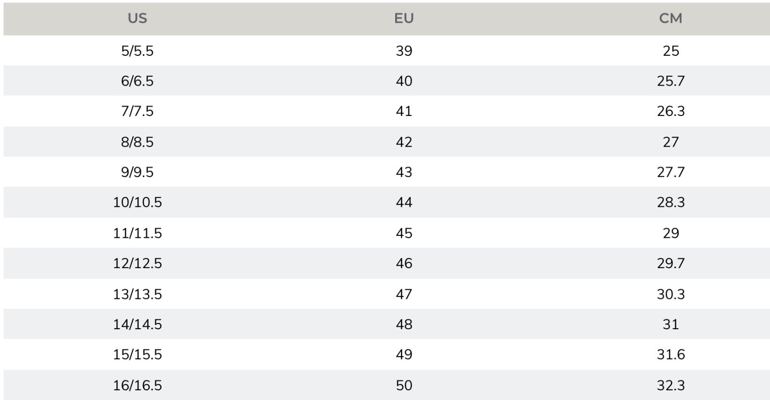The image size is (770, 400).
Task: Click the 29.7 CM measurement
Action: click(x=670, y=263)
